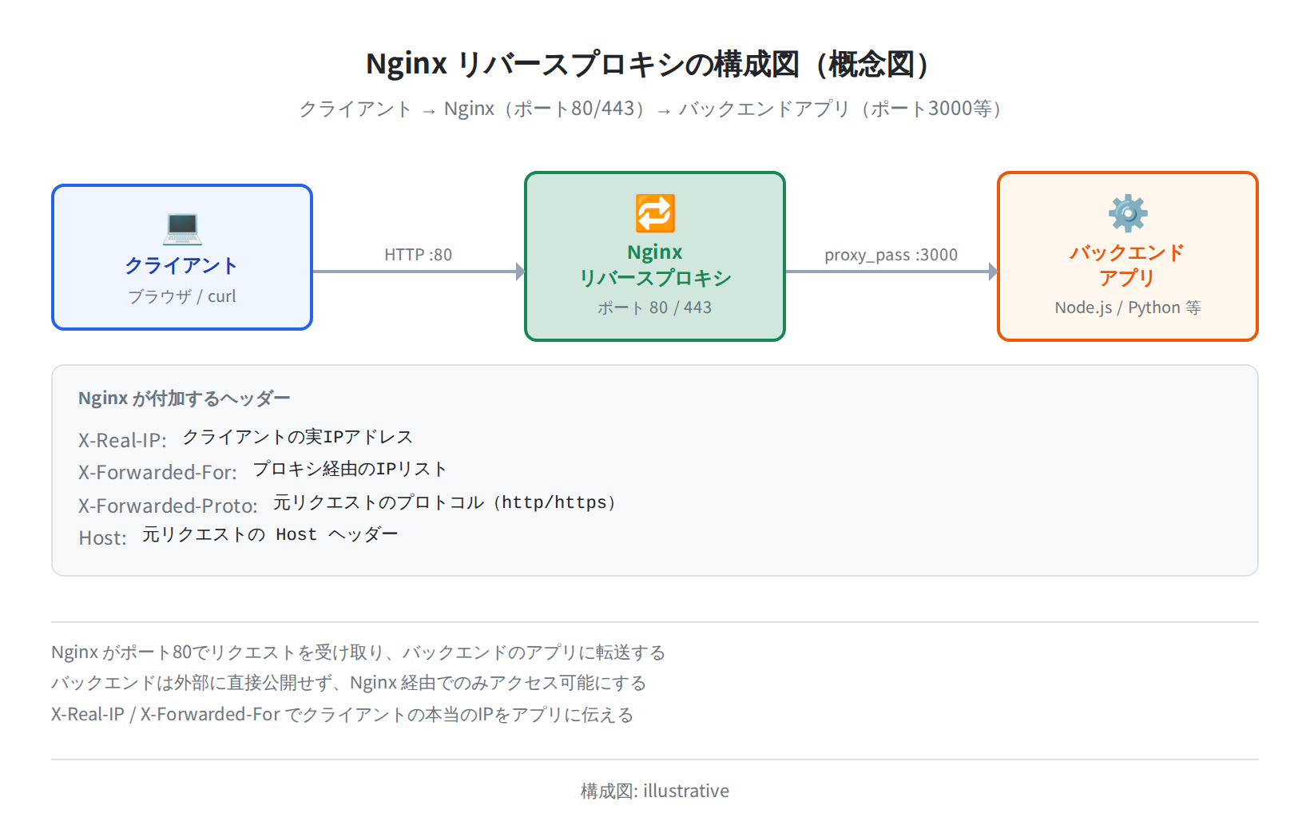
Task: Click the note line about 外部に直接公開せず
Action: click(x=349, y=683)
